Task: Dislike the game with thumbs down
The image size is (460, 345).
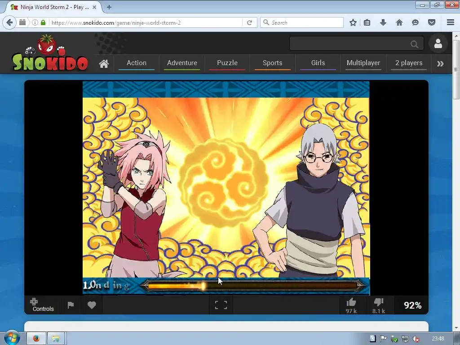Action: tap(378, 305)
